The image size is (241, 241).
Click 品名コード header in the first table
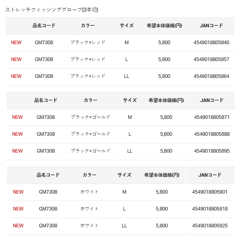[x=44, y=26]
